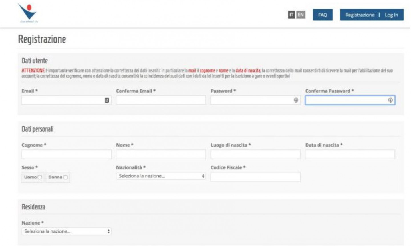Click into Data di nascita field
The width and height of the screenshot is (411, 246).
350,154
